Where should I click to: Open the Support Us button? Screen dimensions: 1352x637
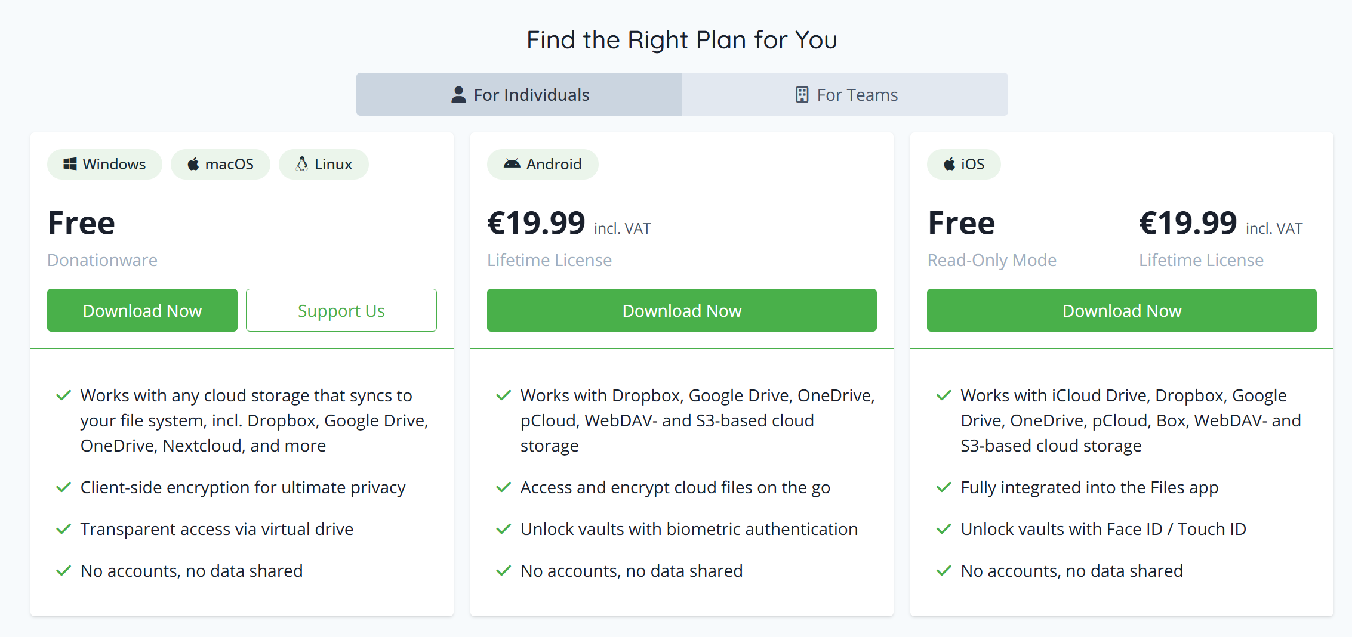pyautogui.click(x=341, y=310)
